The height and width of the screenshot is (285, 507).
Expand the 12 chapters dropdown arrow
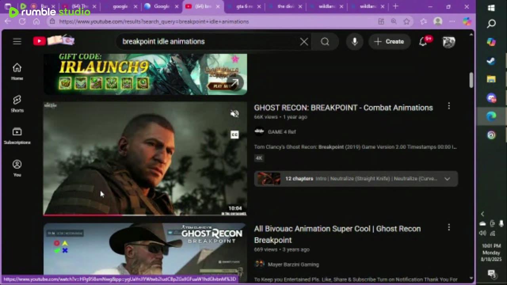(447, 179)
